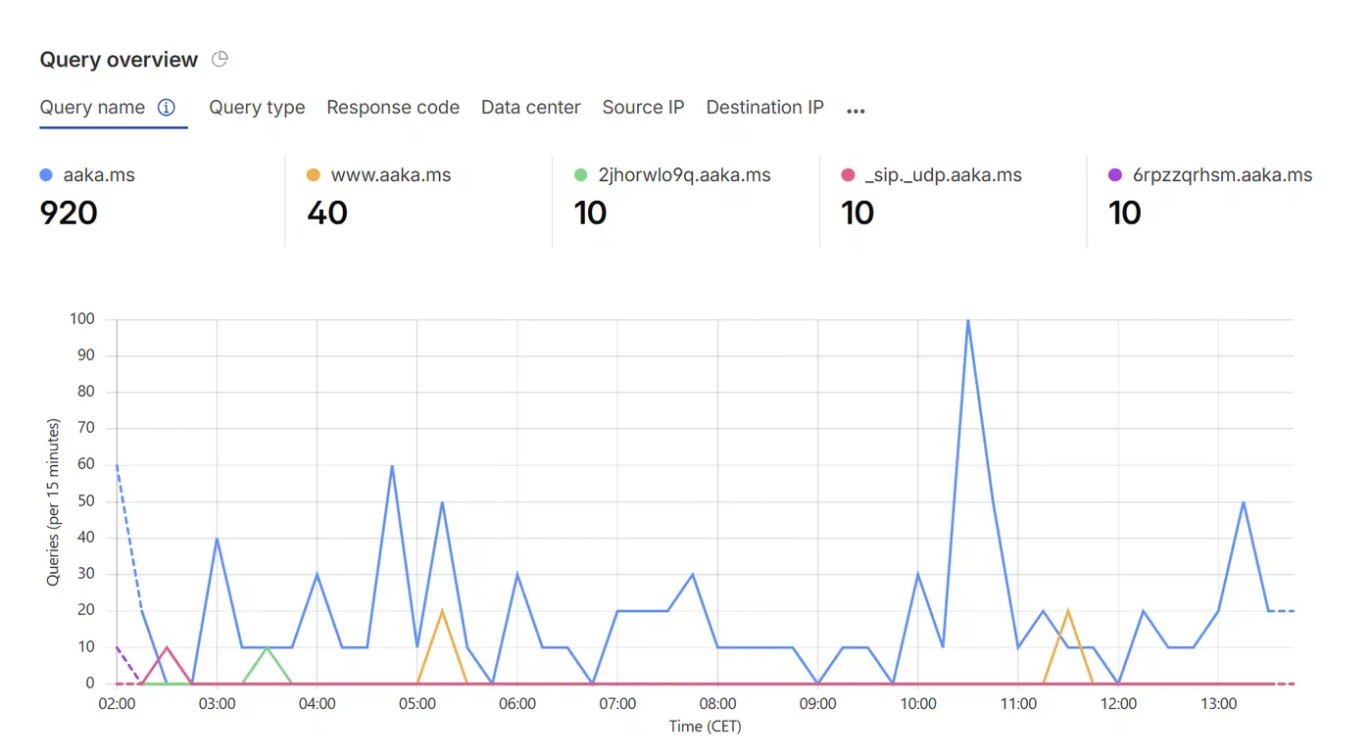Click the pie chart icon beside Query overview
1372x755 pixels.
220,60
